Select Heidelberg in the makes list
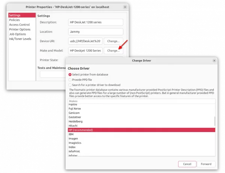225x173 pixels. point(141,121)
